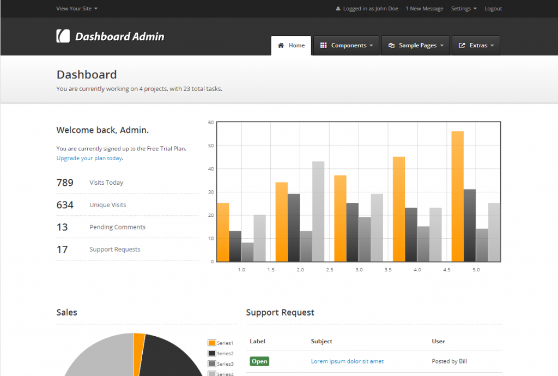Open the Settings dropdown menu
558x376 pixels.
point(464,9)
